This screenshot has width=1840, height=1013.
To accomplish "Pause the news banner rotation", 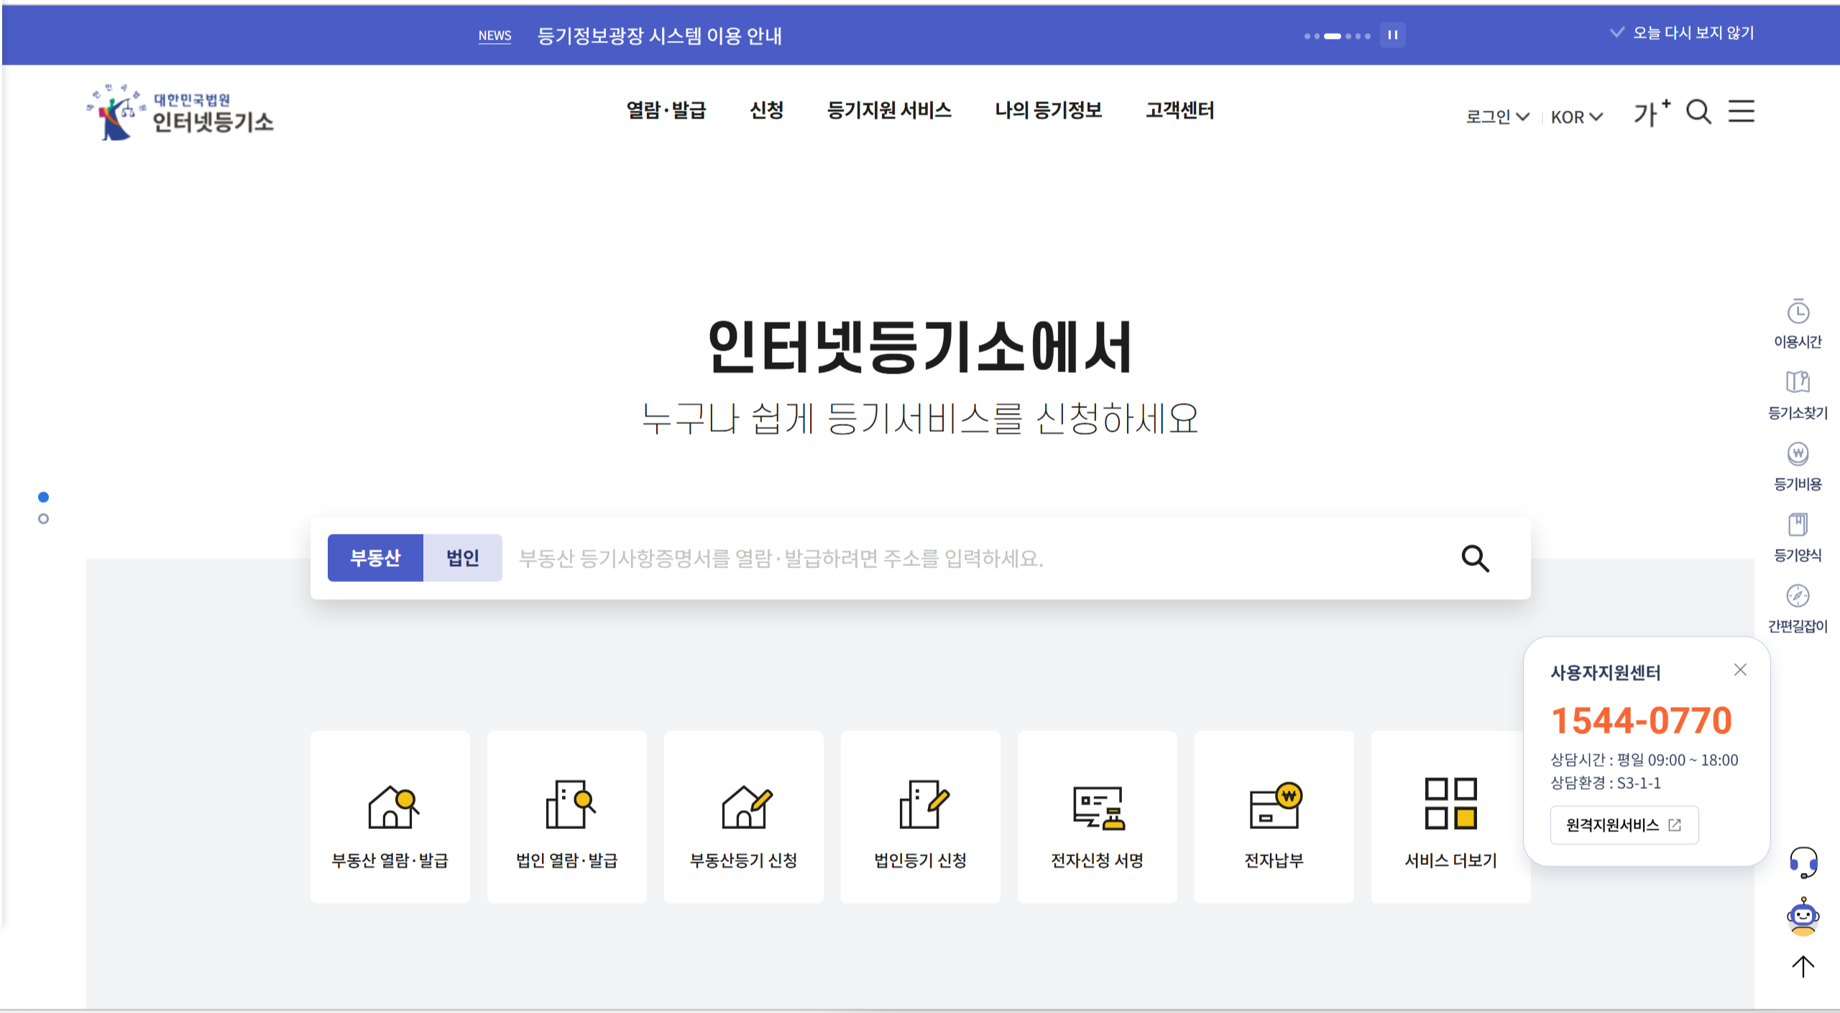I will [1392, 34].
